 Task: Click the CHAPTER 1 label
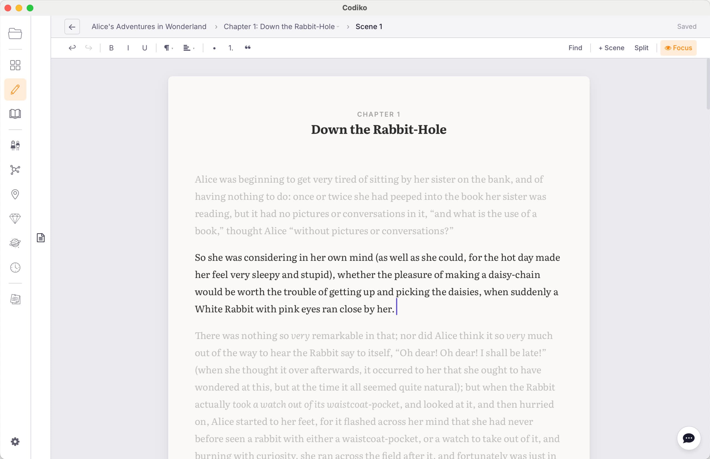point(379,114)
